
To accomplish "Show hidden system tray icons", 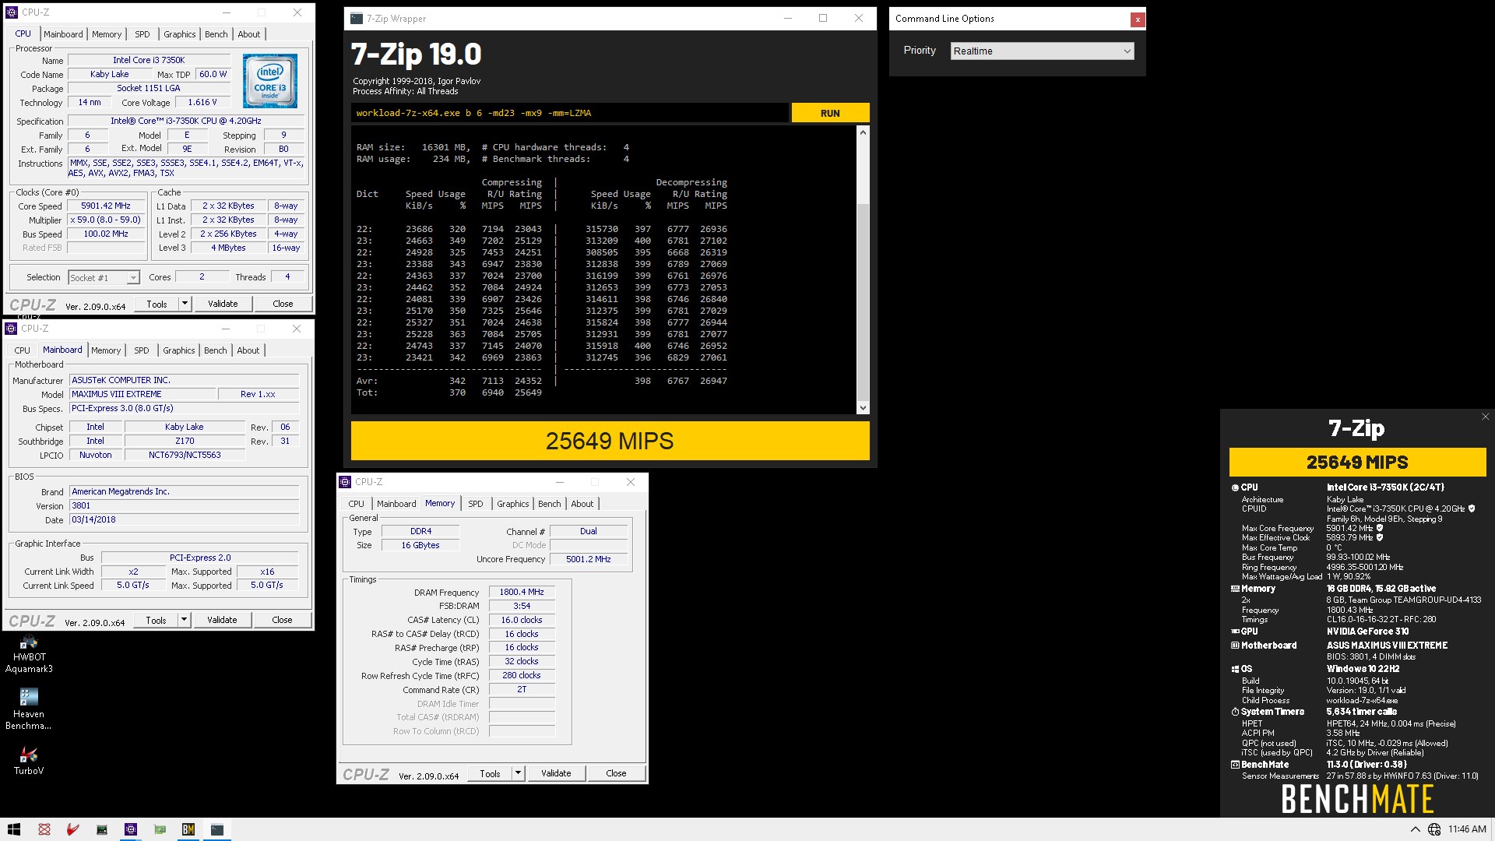I will pos(1415,829).
